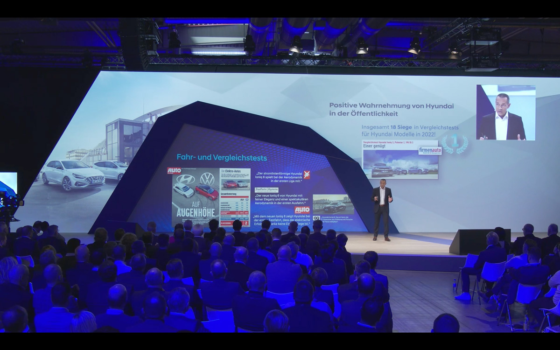The height and width of the screenshot is (350, 560).
Task: Click the 'Die Elektro-Autos' ratings table
Action: [x=235, y=197]
